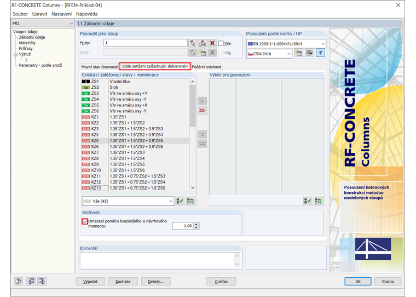Toggle the Vše checkbox next to Pruty
The height and width of the screenshot is (297, 416).
coord(221,43)
